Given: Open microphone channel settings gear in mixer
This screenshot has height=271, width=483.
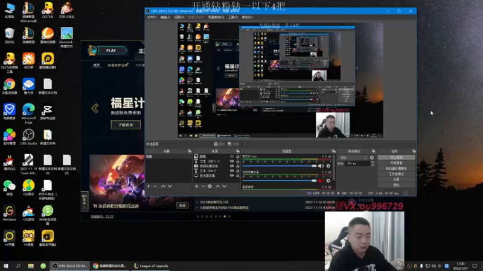Looking at the screenshot, I should tap(328, 166).
